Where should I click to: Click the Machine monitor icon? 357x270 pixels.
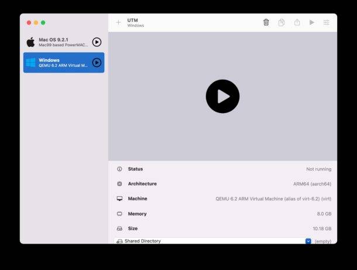point(119,199)
